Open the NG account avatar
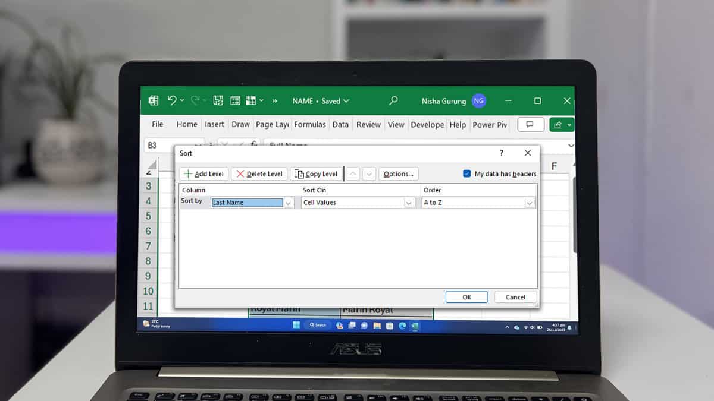 [x=479, y=101]
